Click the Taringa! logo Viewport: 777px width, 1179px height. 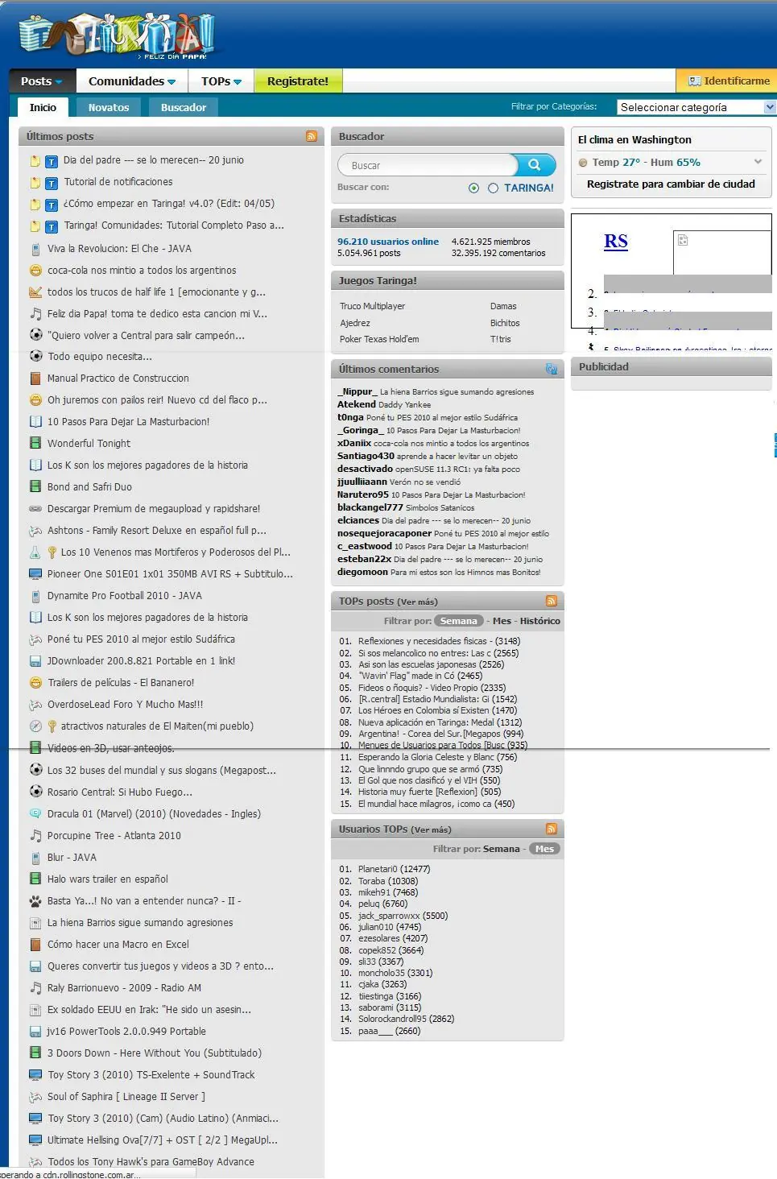click(x=117, y=37)
